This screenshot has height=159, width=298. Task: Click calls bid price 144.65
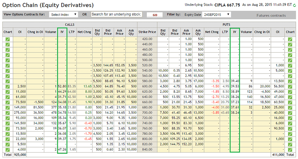tap(108, 65)
